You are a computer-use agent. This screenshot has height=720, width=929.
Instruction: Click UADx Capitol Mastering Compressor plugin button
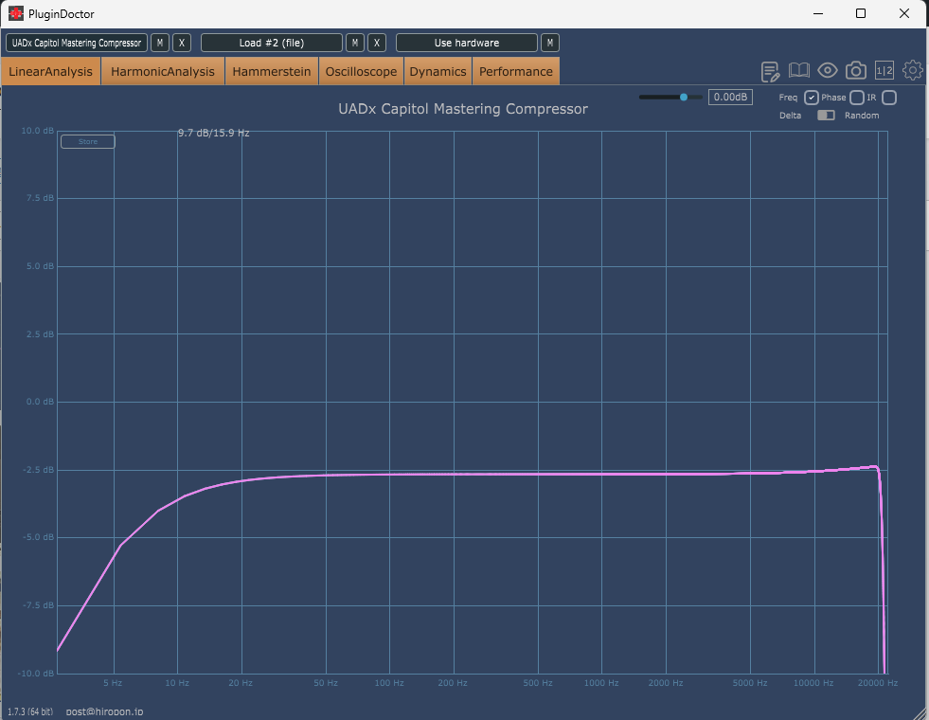[x=77, y=43]
